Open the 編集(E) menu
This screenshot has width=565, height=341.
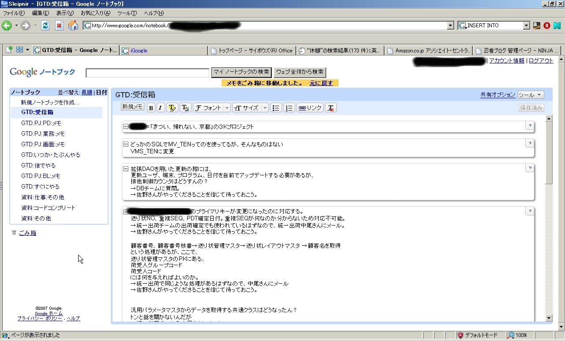coord(41,13)
